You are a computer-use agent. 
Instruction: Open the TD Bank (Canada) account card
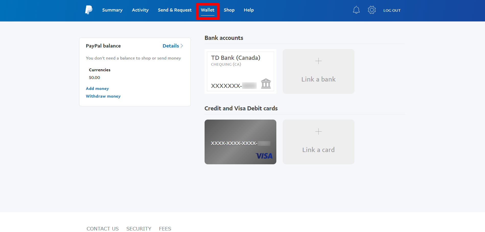click(240, 71)
